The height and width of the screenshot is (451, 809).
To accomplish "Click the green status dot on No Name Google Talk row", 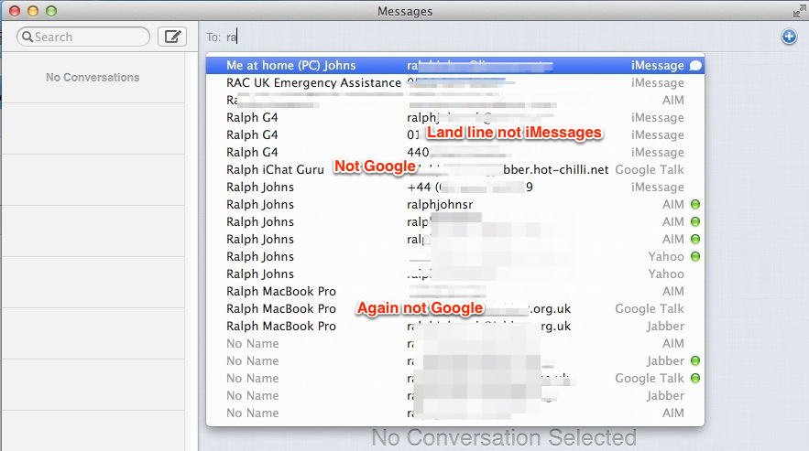I will (x=695, y=379).
